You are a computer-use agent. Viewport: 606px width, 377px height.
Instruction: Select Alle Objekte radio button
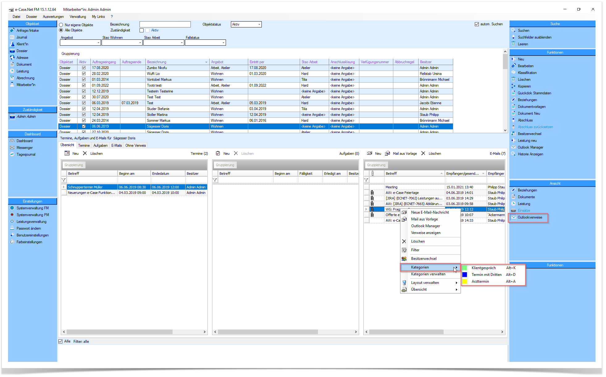[61, 30]
